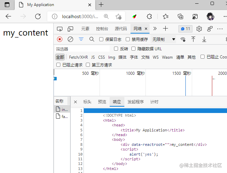The width and height of the screenshot is (227, 173).
Task: Open the 无限制 throttling dropdown
Action: (x=163, y=39)
